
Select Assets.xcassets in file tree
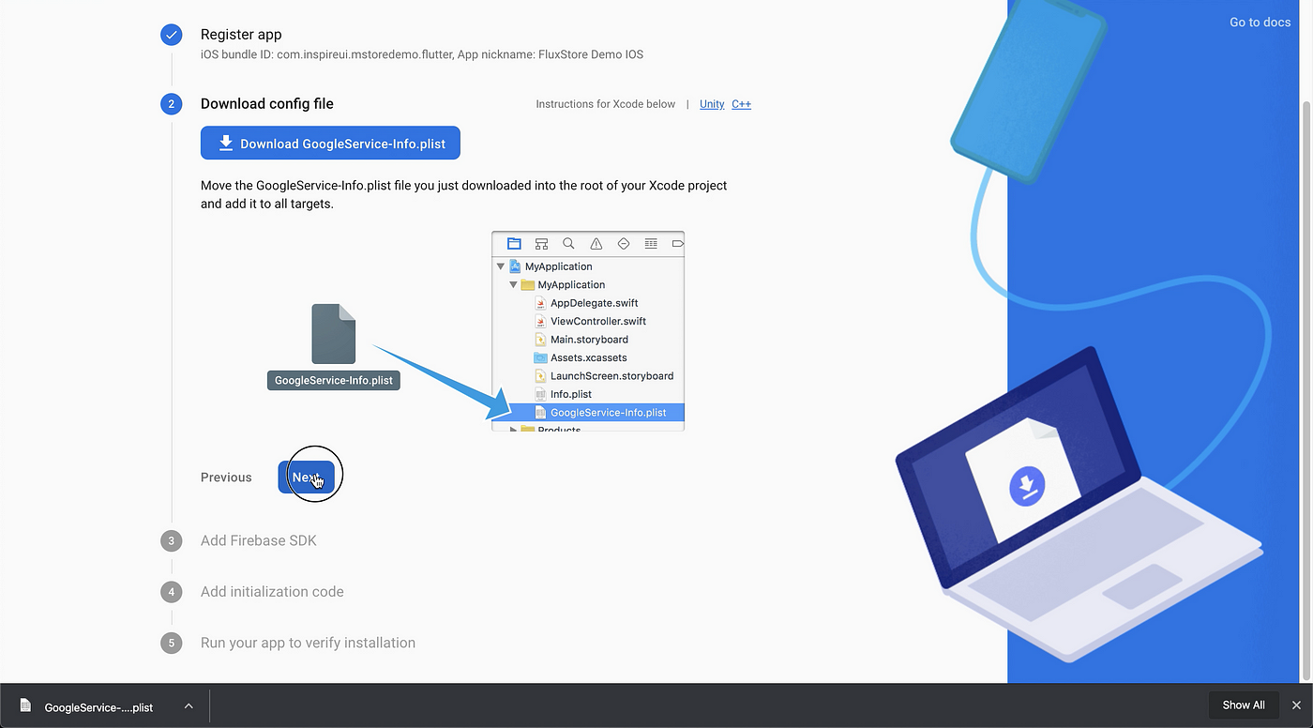coord(588,357)
